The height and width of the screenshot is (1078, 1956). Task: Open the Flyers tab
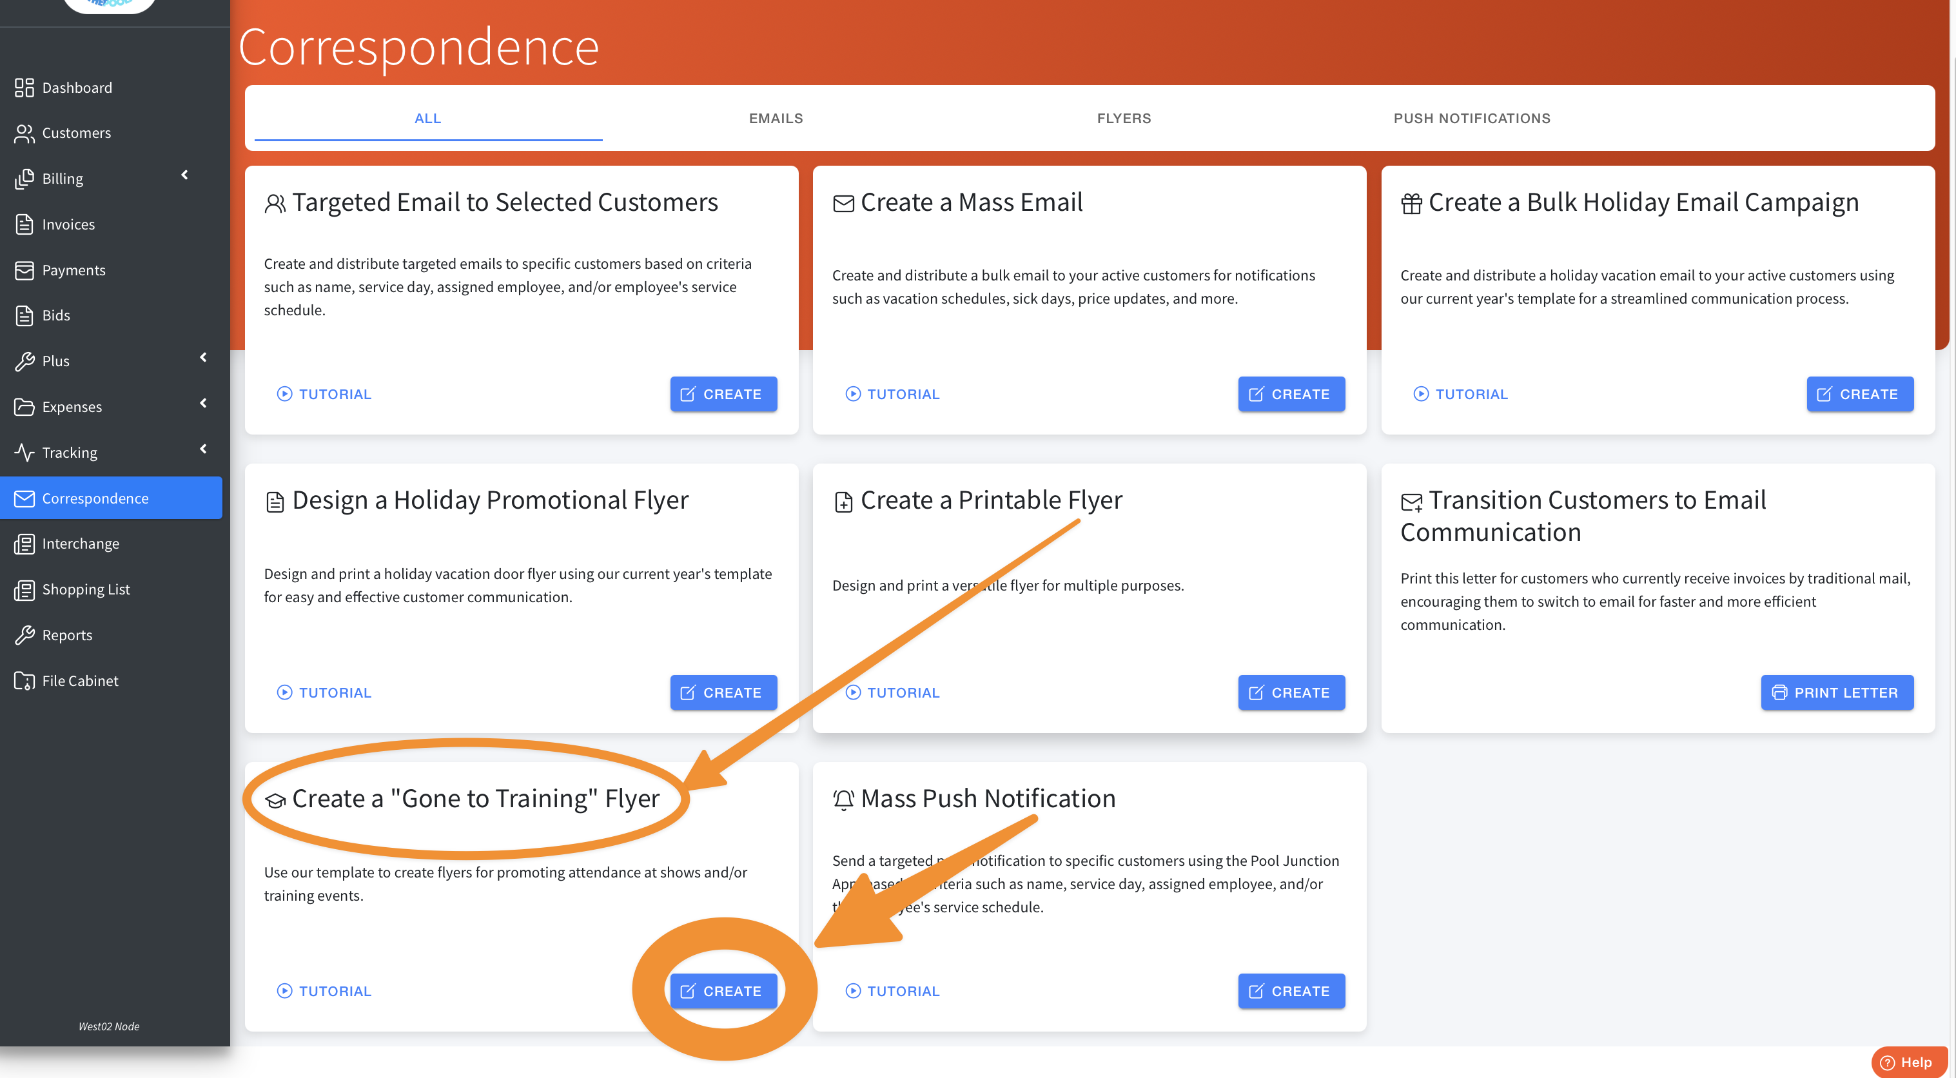pyautogui.click(x=1123, y=119)
